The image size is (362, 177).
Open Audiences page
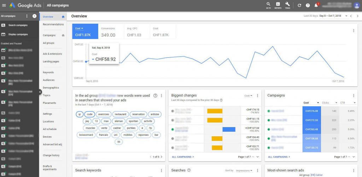tap(49, 80)
